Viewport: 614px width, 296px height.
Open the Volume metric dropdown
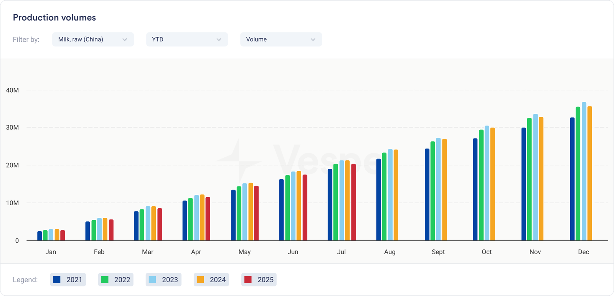click(x=281, y=39)
